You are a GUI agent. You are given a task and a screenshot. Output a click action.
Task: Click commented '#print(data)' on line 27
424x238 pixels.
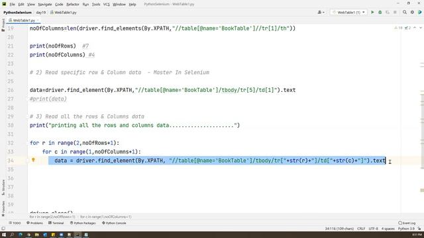point(48,99)
